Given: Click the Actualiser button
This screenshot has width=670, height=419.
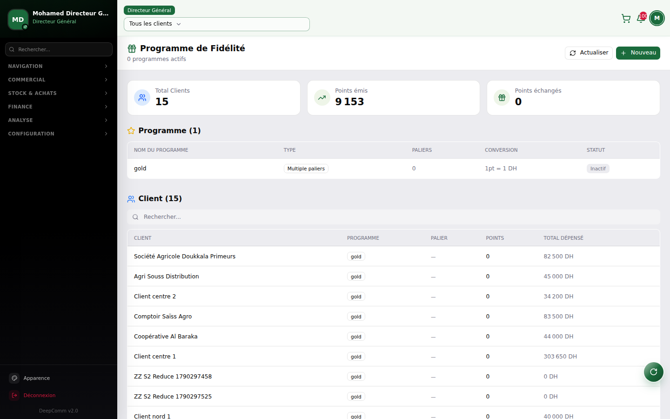Looking at the screenshot, I should click(589, 53).
